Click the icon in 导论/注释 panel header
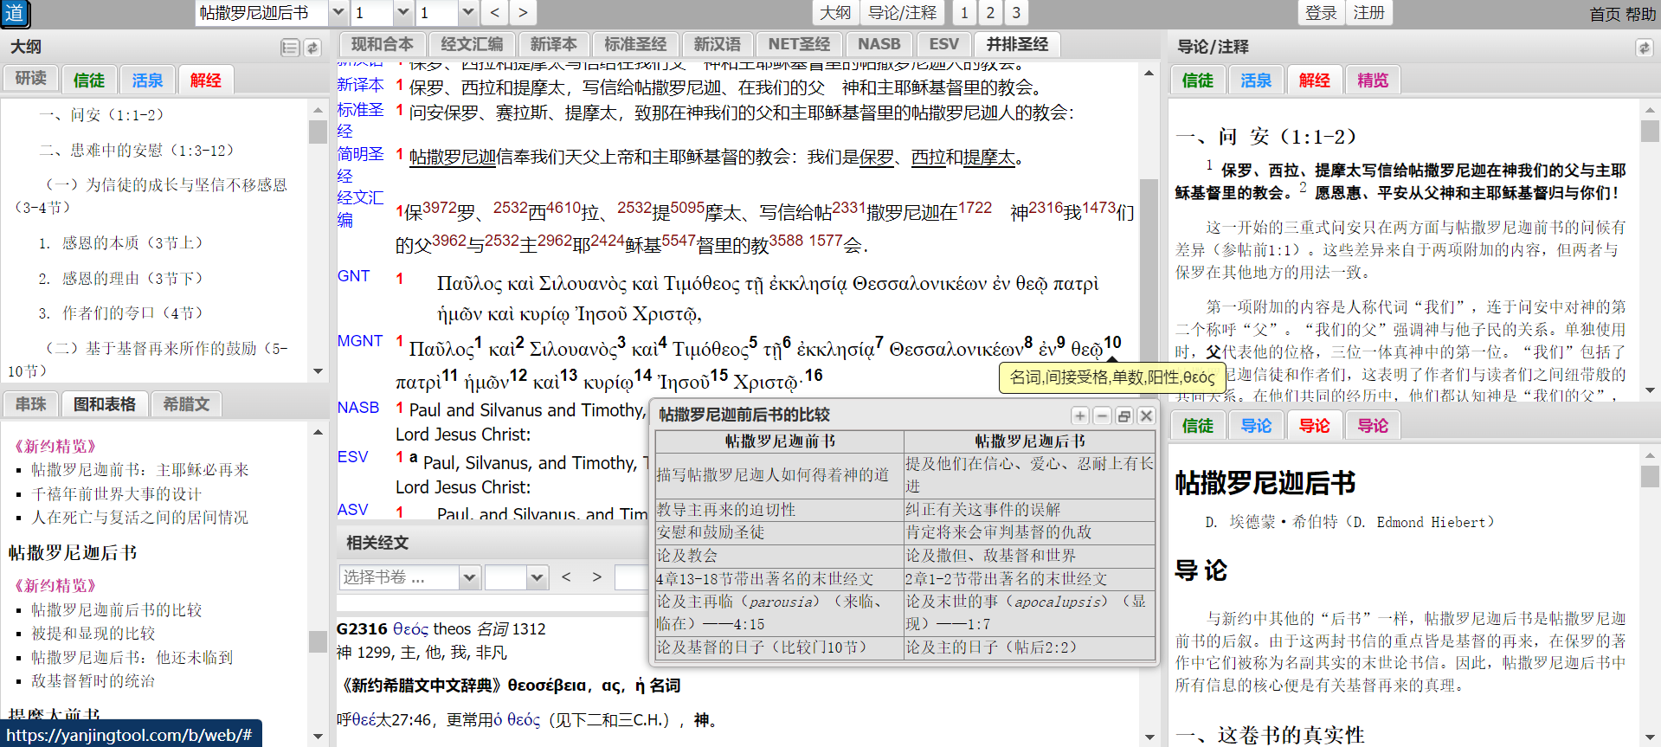Screen dimensions: 1661x747 1644,48
